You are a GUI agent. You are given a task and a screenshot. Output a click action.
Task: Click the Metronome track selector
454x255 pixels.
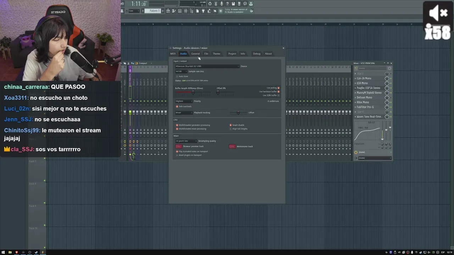(x=232, y=146)
